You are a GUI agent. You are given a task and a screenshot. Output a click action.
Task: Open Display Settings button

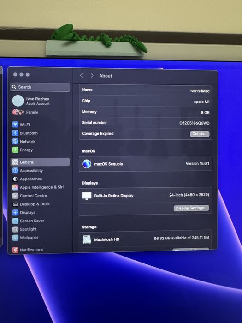[x=191, y=208]
